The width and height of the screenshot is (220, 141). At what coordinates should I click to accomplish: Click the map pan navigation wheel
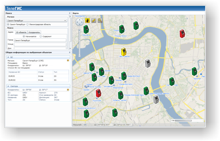click(x=79, y=22)
